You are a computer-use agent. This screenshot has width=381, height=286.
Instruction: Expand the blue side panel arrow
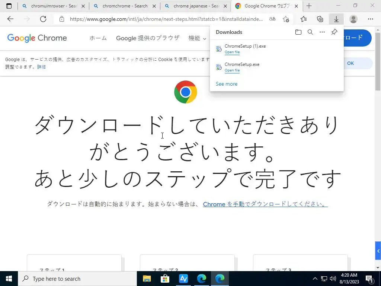click(378, 251)
